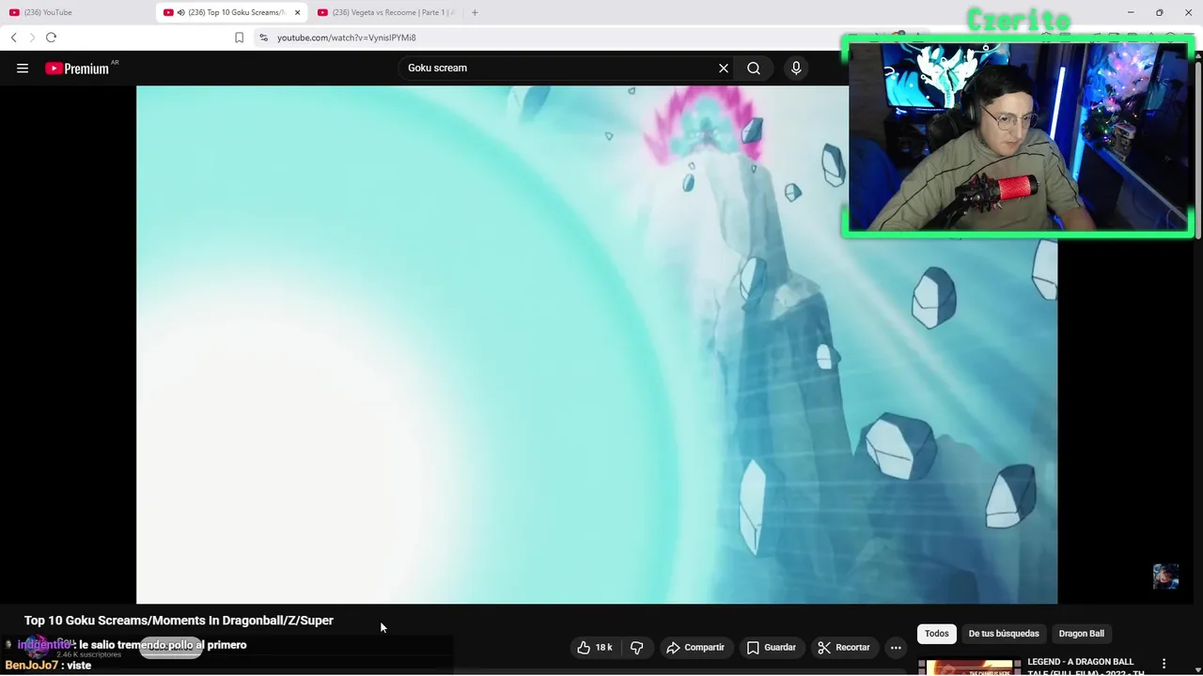Clip the video using Recortar
The height and width of the screenshot is (676, 1203).
pos(844,648)
